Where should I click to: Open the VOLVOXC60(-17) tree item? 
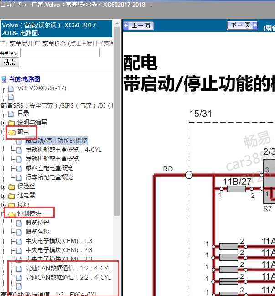click(x=42, y=88)
